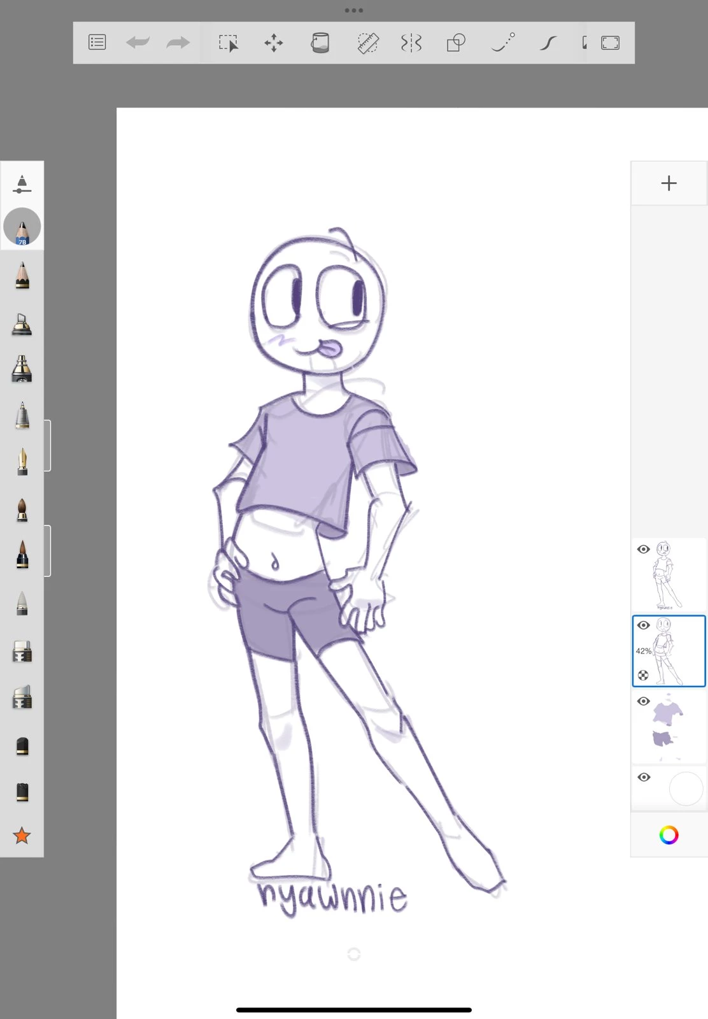Select the Flood Fill bucket tool

click(x=320, y=43)
